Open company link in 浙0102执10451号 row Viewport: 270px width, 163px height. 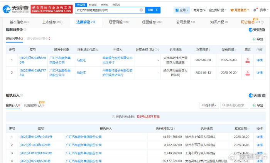84,137
